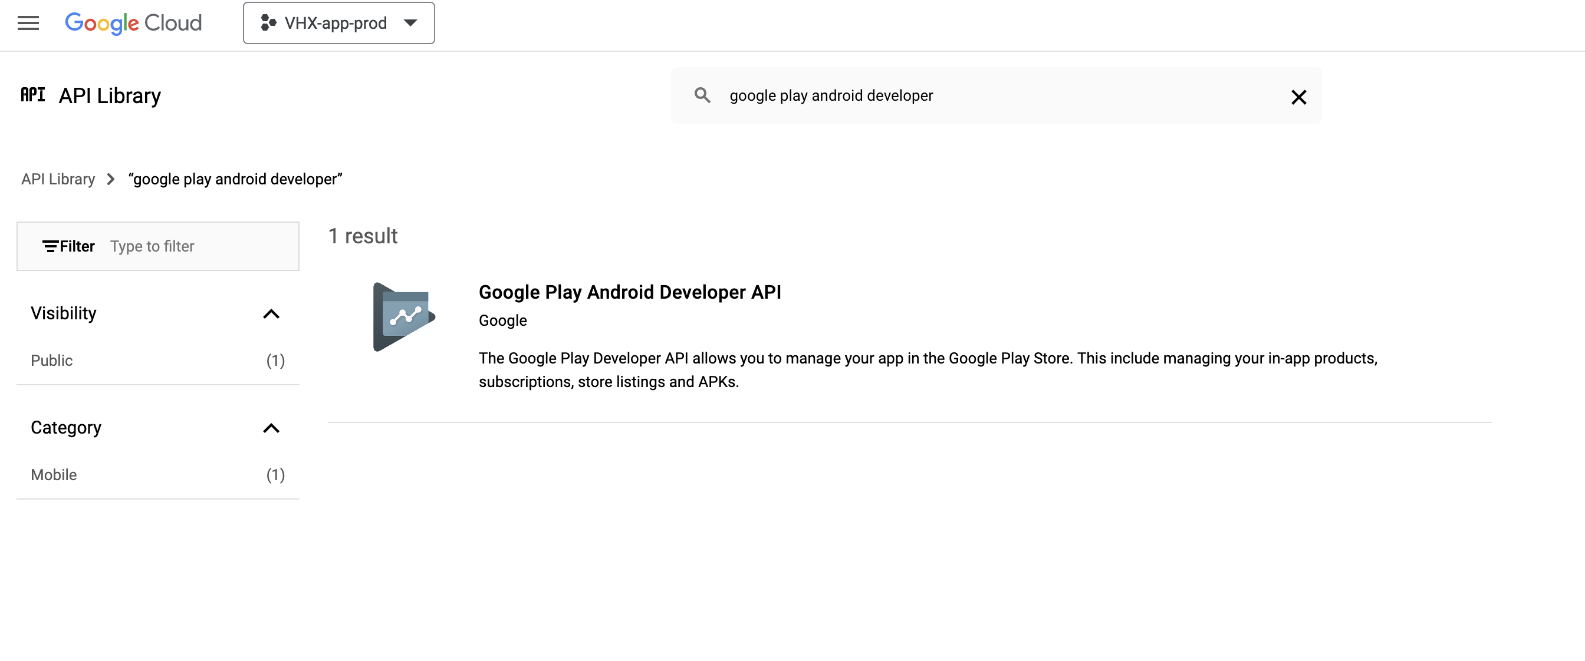Click the API Library page title
The image size is (1585, 661).
pos(110,96)
